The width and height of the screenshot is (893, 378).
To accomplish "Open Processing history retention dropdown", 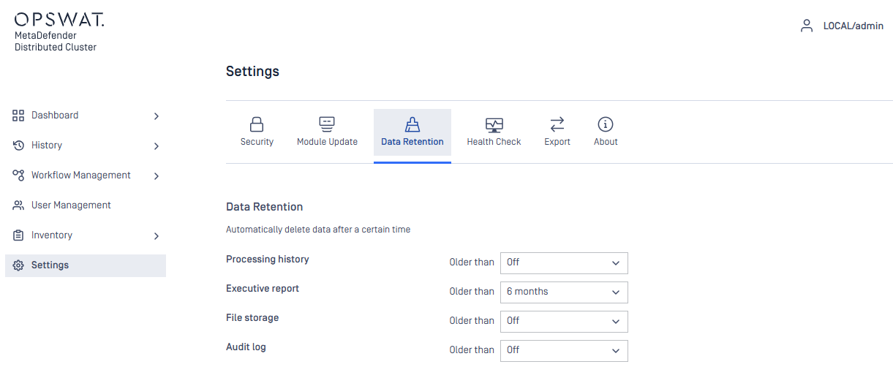I will 564,262.
